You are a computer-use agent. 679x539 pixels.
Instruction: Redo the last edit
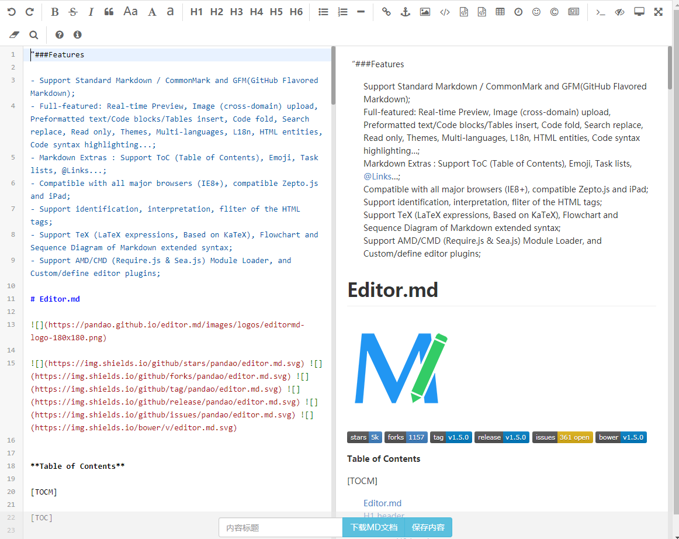[29, 12]
